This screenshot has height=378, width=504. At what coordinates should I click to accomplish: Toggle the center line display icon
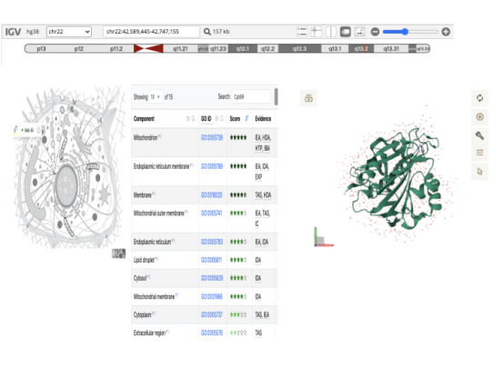(331, 32)
